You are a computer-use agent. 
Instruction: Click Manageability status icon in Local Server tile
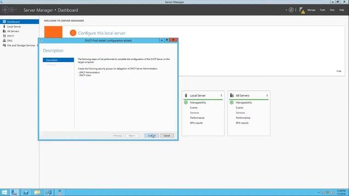click(x=186, y=102)
